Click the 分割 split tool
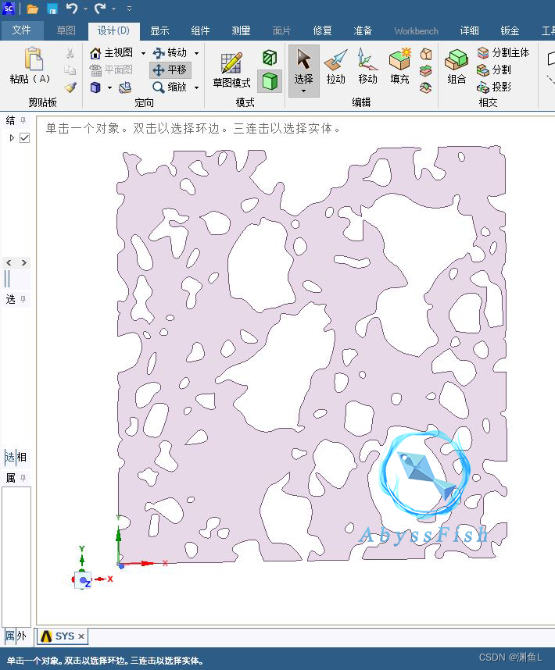The image size is (555, 670). coord(494,69)
